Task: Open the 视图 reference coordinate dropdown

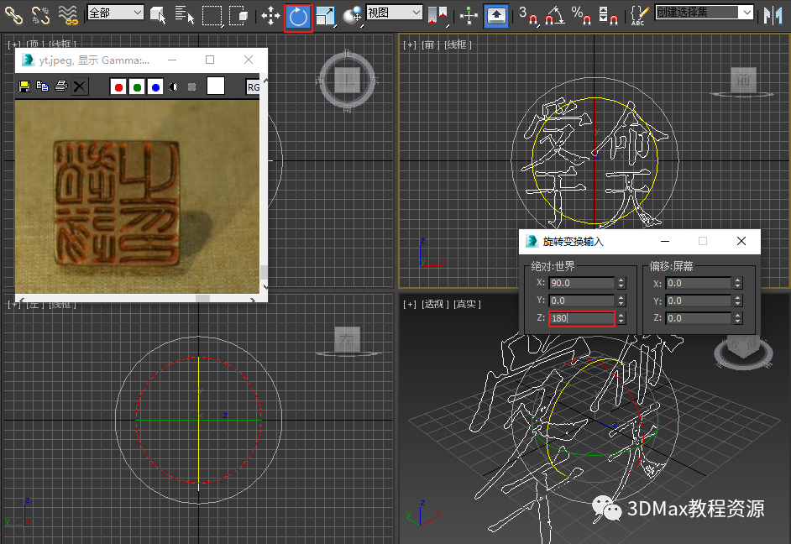Action: click(x=395, y=12)
